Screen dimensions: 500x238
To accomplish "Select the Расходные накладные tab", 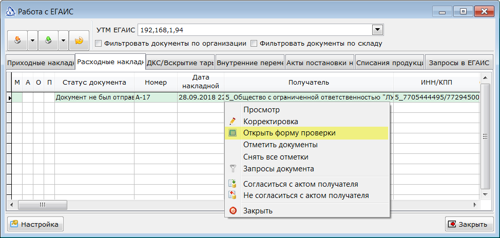I will [110, 62].
